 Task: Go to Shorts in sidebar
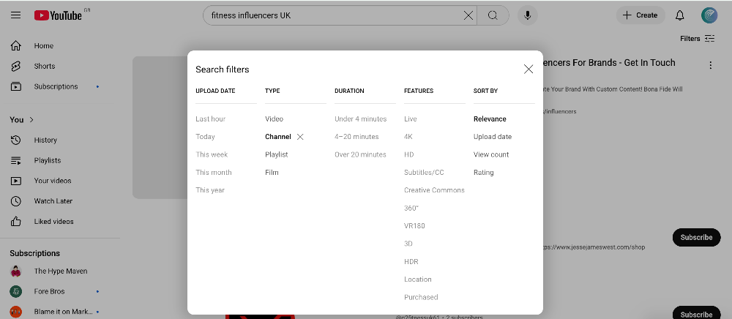click(45, 66)
